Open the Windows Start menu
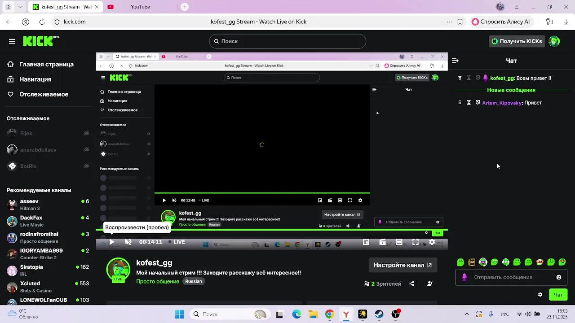Screen dimensions: 575x323 (179, 314)
